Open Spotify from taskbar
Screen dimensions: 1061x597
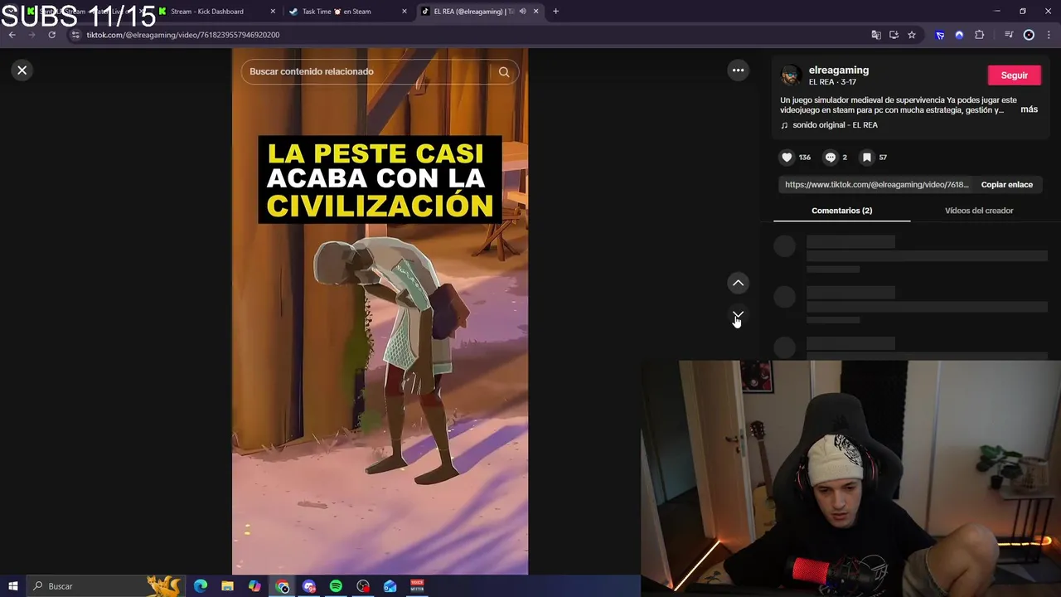click(x=336, y=586)
